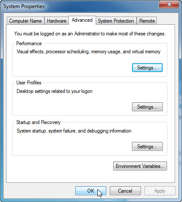Open the Hardware tab
This screenshot has height=202, width=182.
tap(56, 21)
